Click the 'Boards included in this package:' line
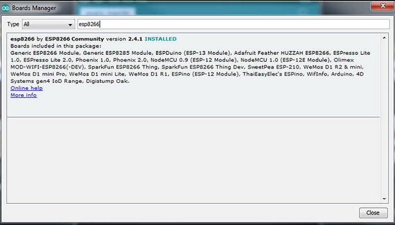Viewport: 395px width, 225px height. click(56, 46)
